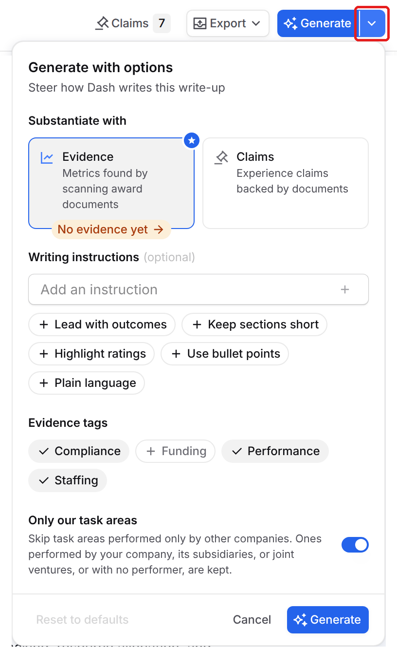The height and width of the screenshot is (650, 397).
Task: Turn off Only our task areas switch
Action: point(355,545)
